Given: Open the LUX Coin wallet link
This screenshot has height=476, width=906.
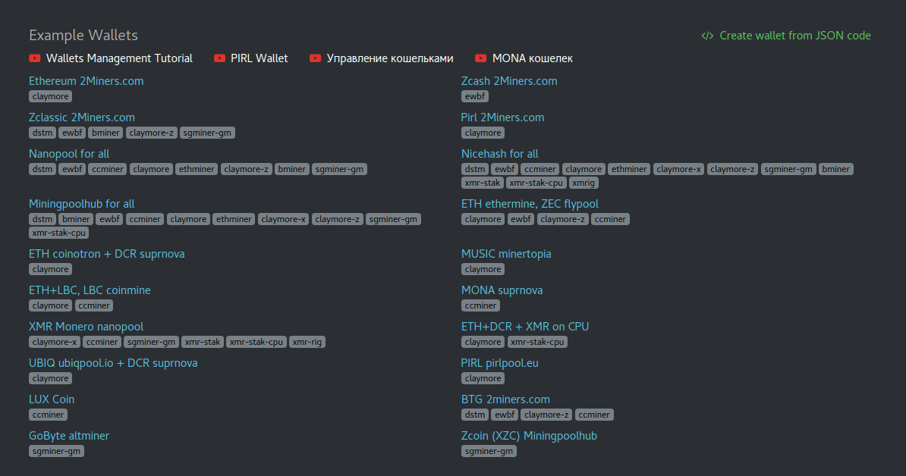Looking at the screenshot, I should pyautogui.click(x=52, y=399).
